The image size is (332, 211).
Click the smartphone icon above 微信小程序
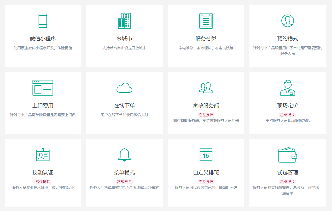[x=42, y=21]
